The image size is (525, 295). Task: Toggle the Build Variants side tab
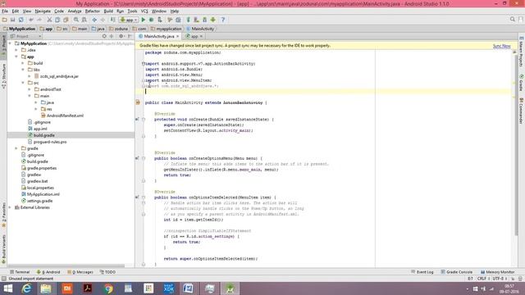pos(3,249)
